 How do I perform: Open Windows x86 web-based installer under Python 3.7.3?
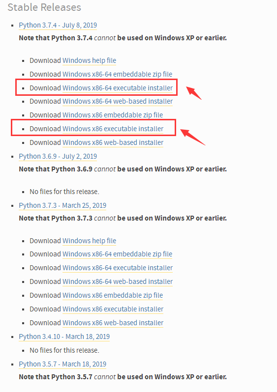coord(113,323)
